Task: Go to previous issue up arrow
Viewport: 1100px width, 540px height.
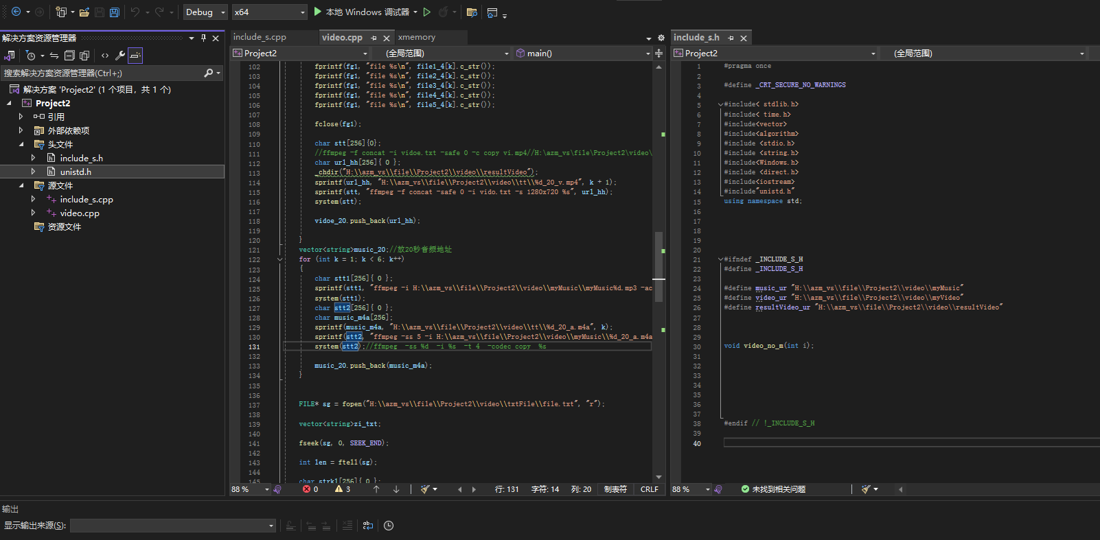Action: (376, 489)
